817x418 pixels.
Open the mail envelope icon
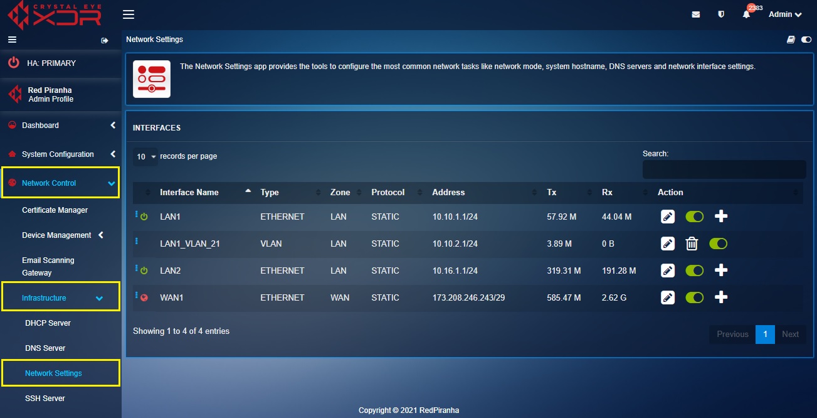click(x=696, y=14)
